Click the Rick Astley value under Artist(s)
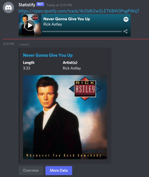 [72, 68]
